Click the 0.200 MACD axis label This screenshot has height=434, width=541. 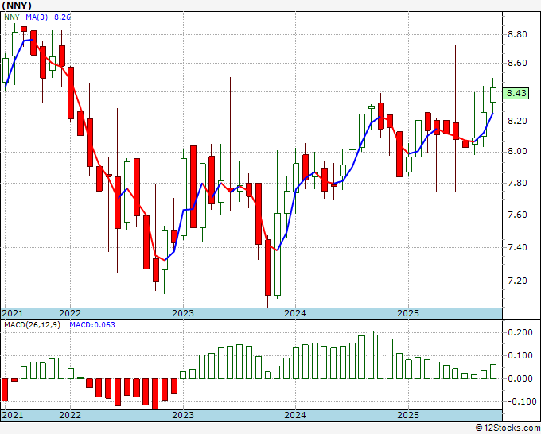pos(520,332)
